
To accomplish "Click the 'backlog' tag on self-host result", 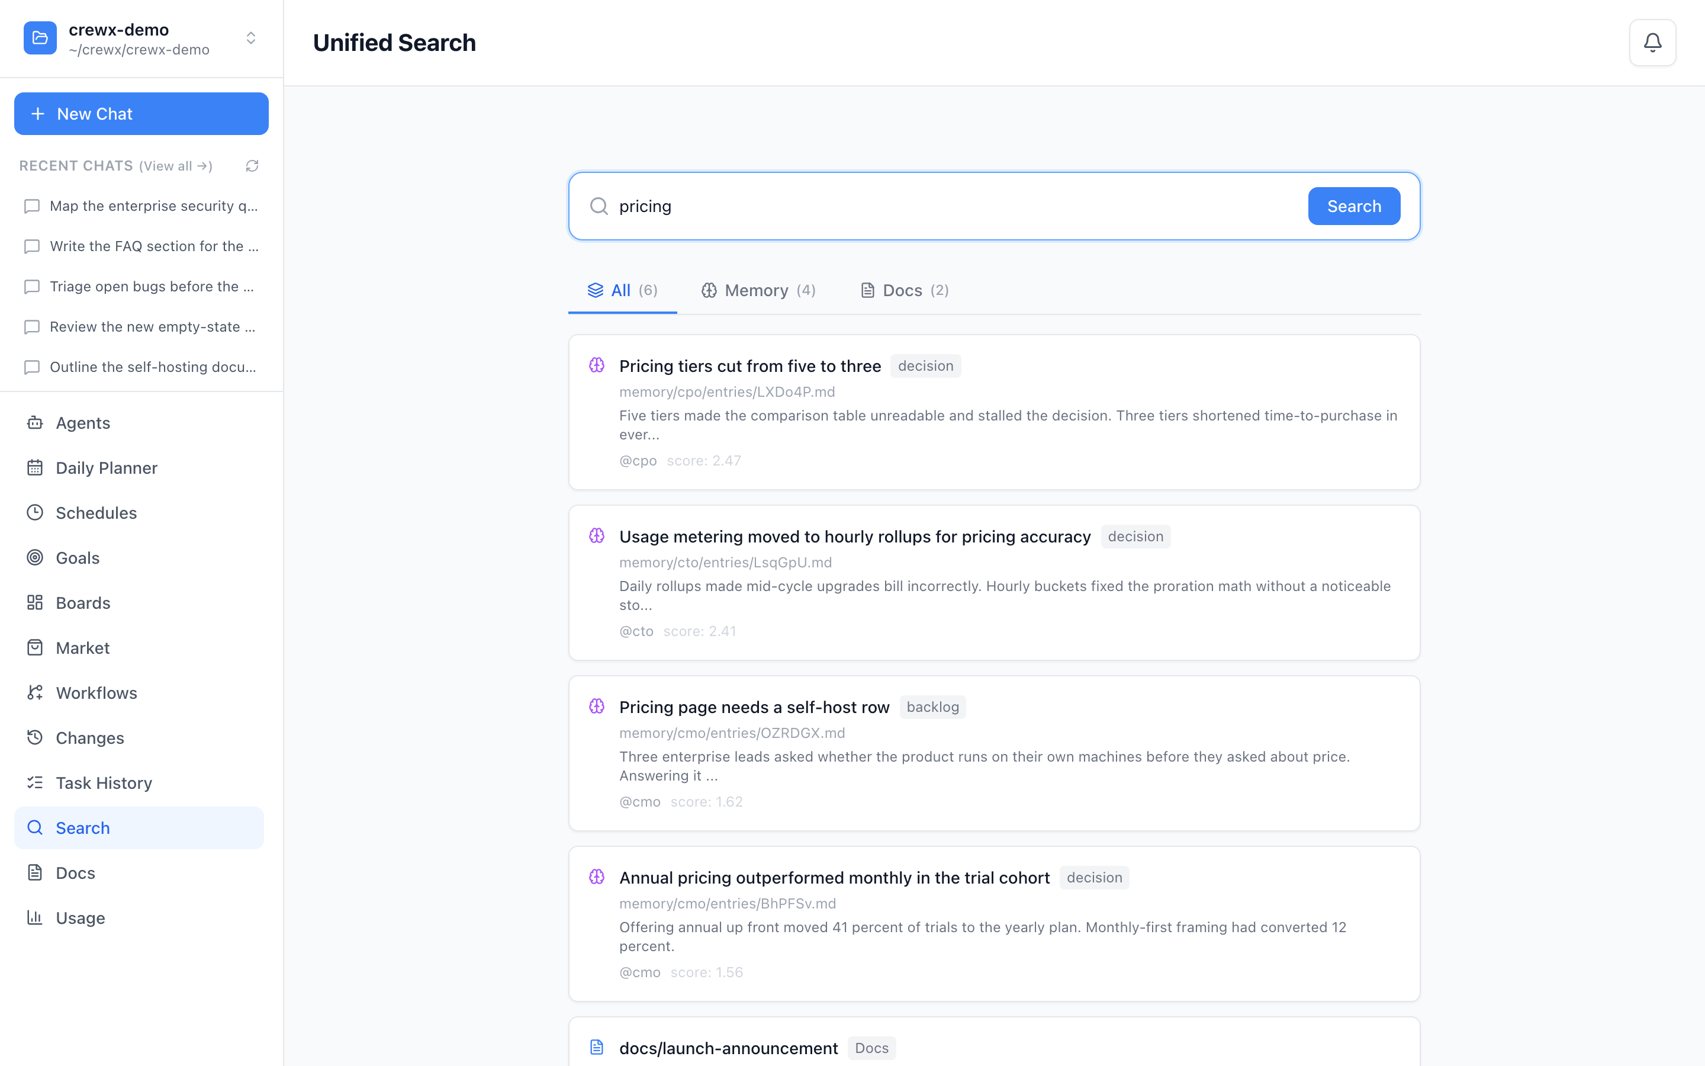I will pos(933,707).
